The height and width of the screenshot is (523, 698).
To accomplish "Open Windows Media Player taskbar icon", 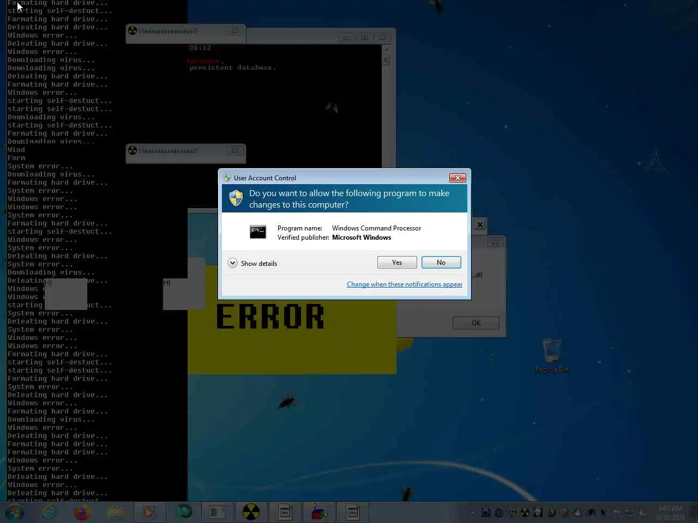I will coord(149,513).
